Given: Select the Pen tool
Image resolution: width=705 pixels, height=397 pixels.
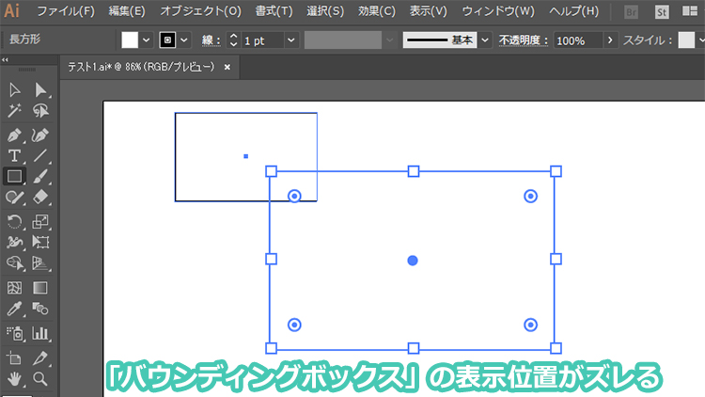Looking at the screenshot, I should coord(15,134).
